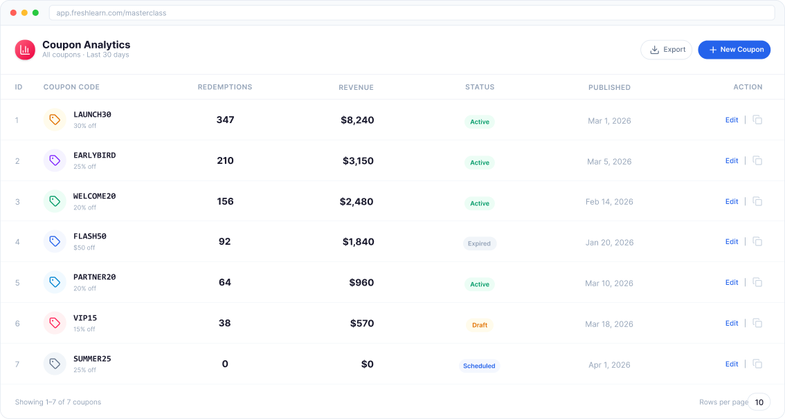
Task: Click the REDEMPTIONS column header
Action: [x=225, y=87]
